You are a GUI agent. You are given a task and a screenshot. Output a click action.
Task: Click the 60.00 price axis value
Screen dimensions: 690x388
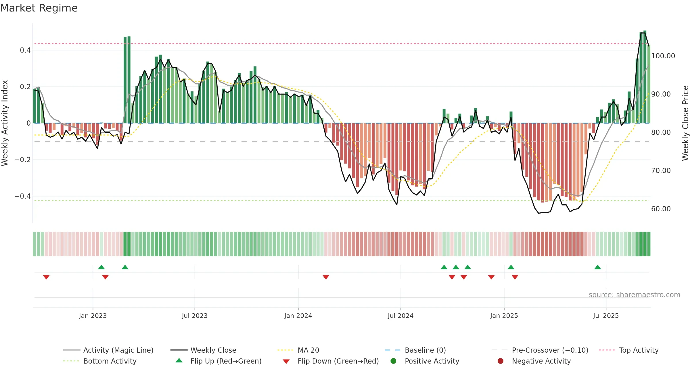click(x=661, y=209)
